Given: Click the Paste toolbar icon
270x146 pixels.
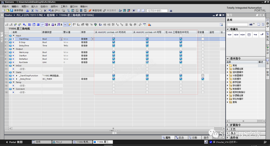Looking at the screenshot, I should tap(40, 11).
